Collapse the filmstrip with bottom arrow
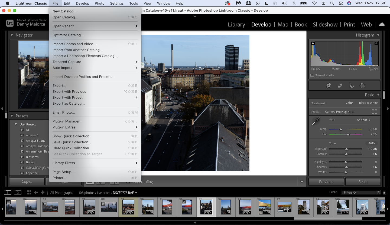Screen dimensions: 390x225 click(195, 223)
